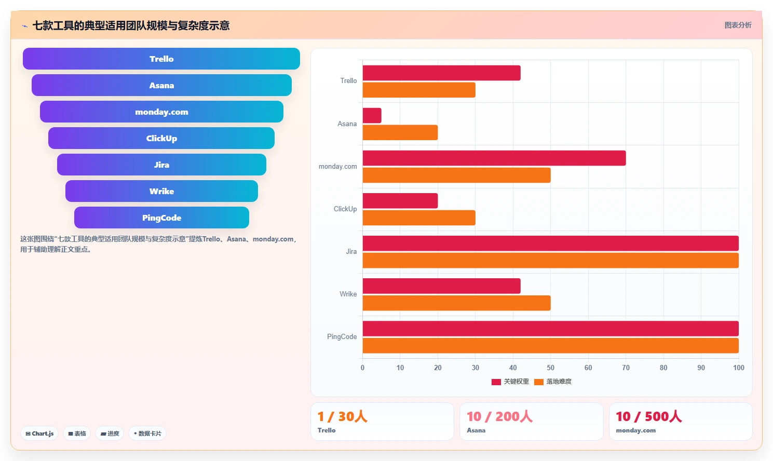Click the Chart.js tag
773x461 pixels.
point(39,433)
